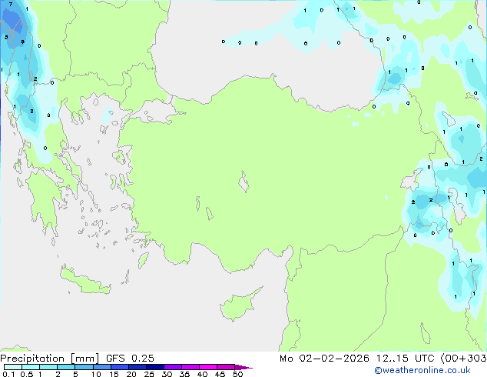Pick the violet swatch between 30 and 35

[x=173, y=367]
